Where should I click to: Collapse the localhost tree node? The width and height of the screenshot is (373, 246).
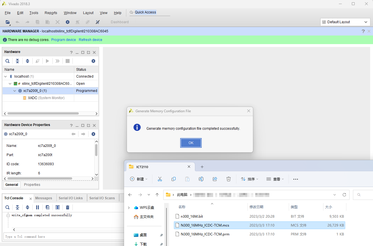pos(6,76)
